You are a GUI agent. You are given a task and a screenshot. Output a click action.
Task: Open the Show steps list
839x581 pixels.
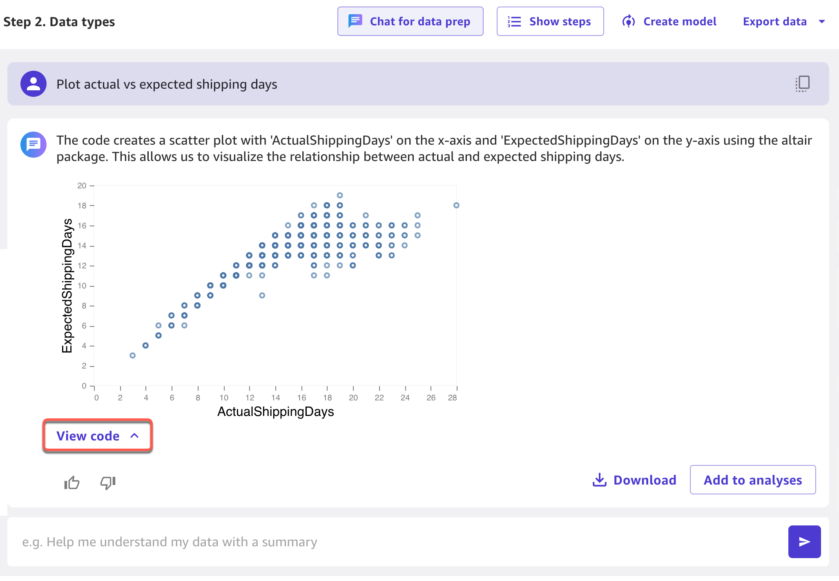point(550,21)
